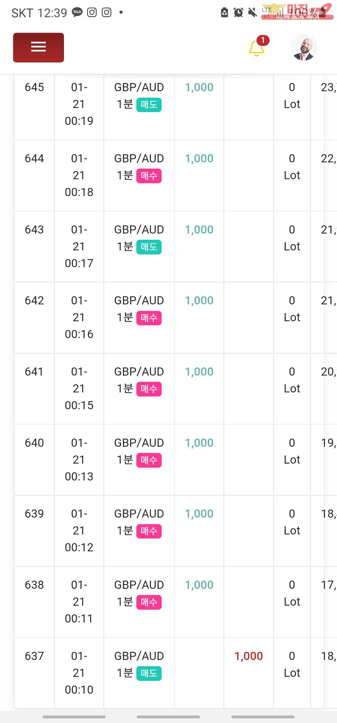Click the red notification count badge
This screenshot has height=723, width=337.
click(263, 40)
